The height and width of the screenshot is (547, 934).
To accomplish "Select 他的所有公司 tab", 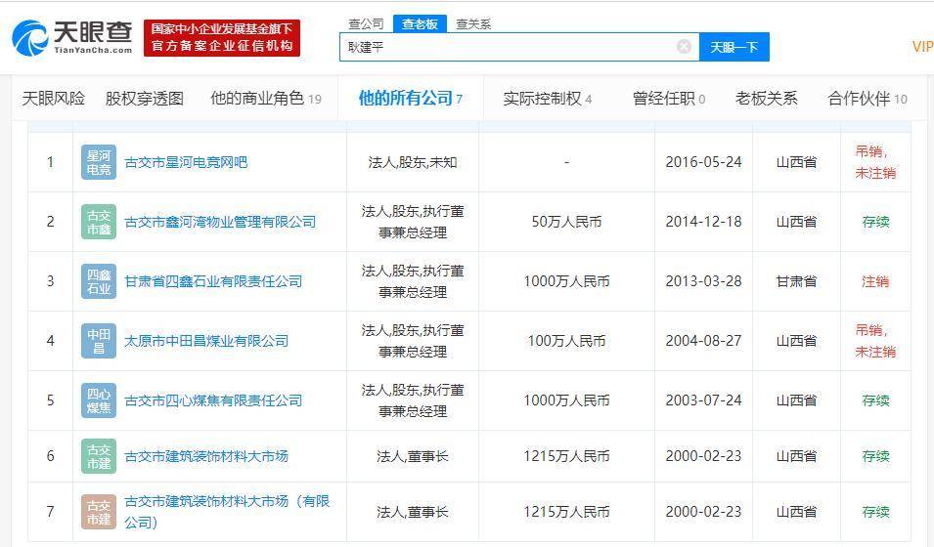I will (411, 99).
